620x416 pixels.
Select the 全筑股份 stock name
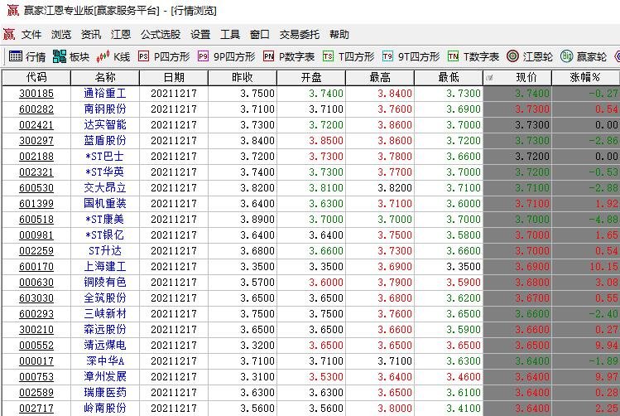(105, 298)
